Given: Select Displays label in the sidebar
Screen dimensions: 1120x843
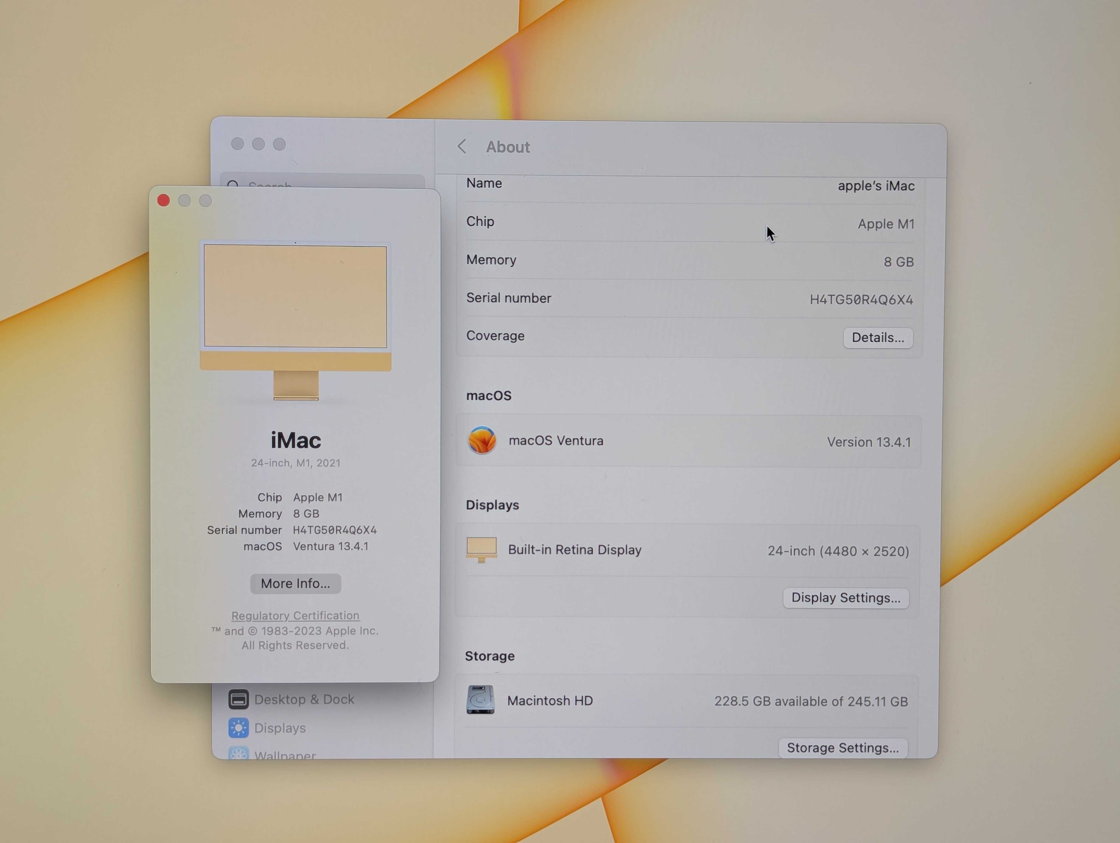Looking at the screenshot, I should click(x=280, y=728).
